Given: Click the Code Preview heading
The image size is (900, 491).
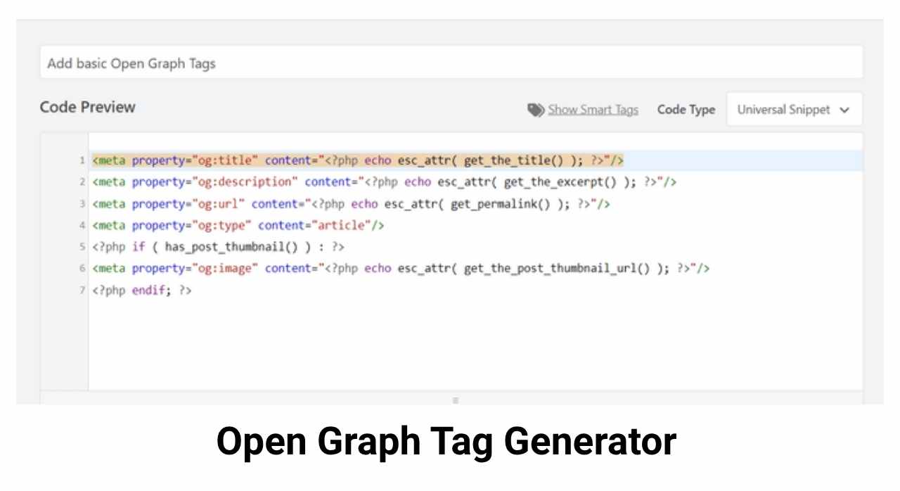Looking at the screenshot, I should 87,107.
